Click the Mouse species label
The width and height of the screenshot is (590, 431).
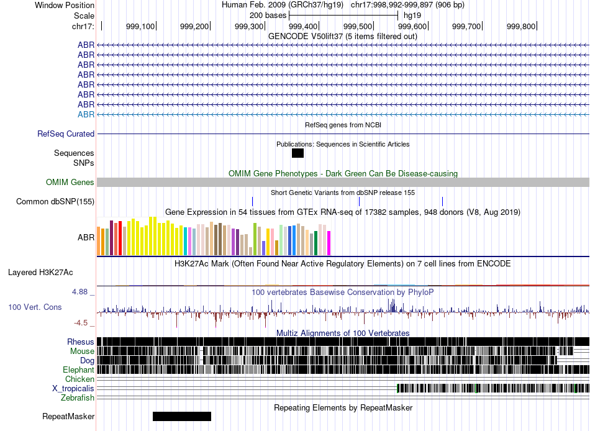pyautogui.click(x=82, y=352)
